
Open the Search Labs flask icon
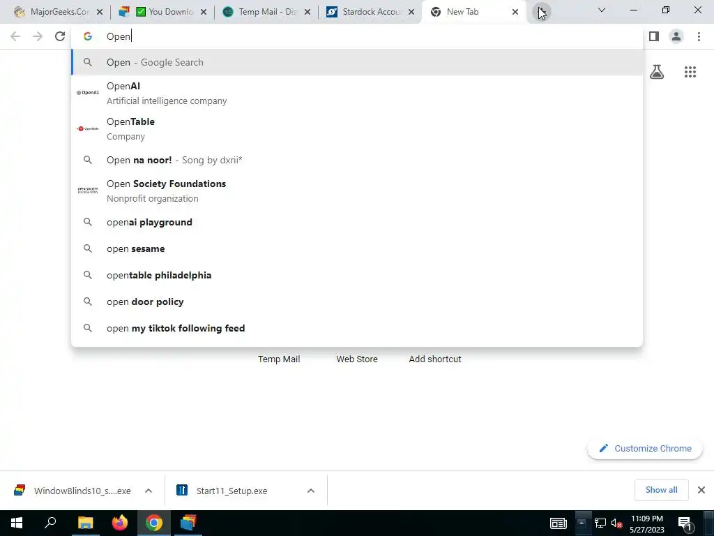(657, 72)
